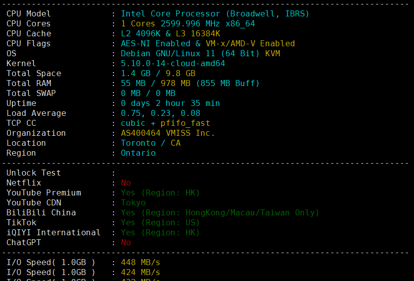Click the red Netflix No result
Viewport: 414px width, 281px height.
coord(126,183)
